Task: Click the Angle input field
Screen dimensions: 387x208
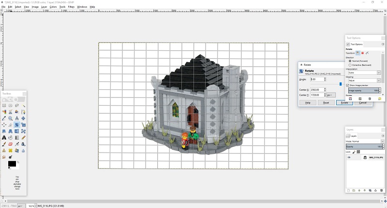Action: pyautogui.click(x=317, y=79)
